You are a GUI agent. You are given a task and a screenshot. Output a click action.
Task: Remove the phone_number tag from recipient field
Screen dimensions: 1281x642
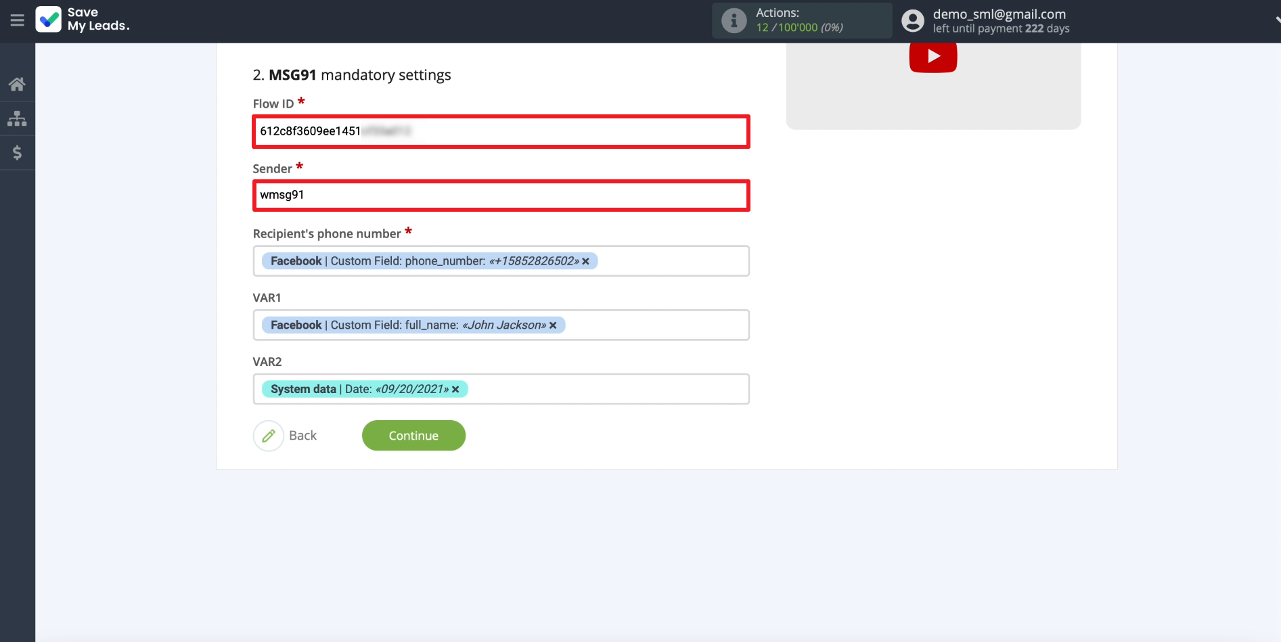tap(586, 261)
